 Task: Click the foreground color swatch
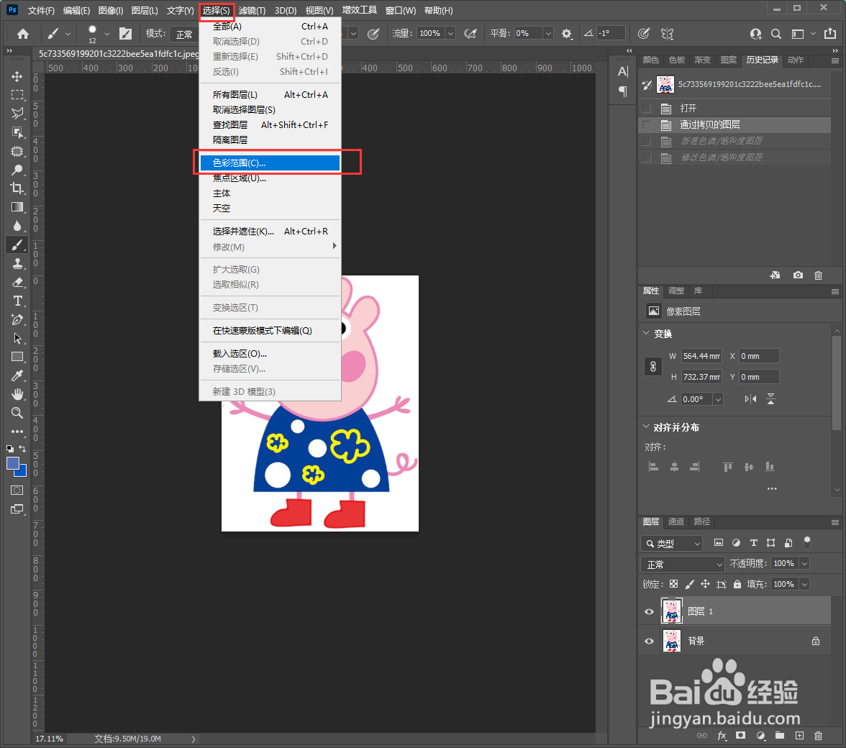click(12, 463)
